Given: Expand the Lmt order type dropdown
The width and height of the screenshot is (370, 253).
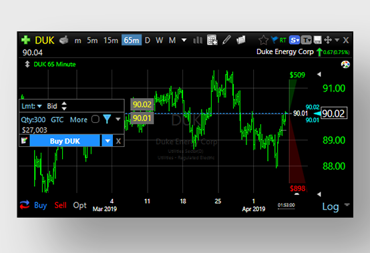Looking at the screenshot, I should point(39,106).
